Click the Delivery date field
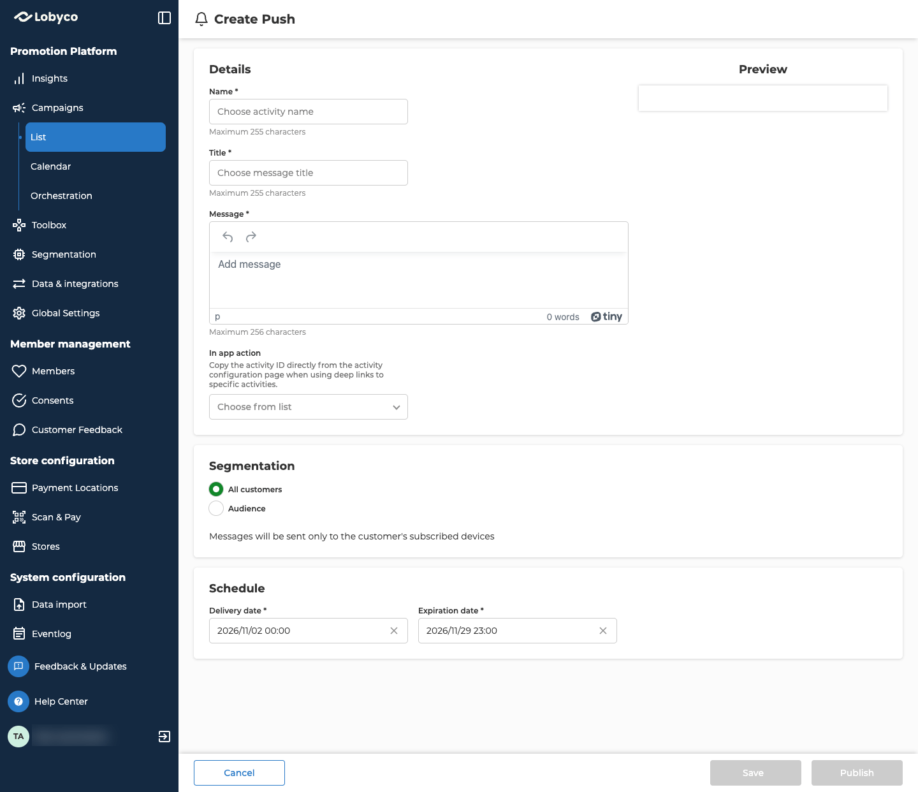This screenshot has width=918, height=792. pos(309,631)
